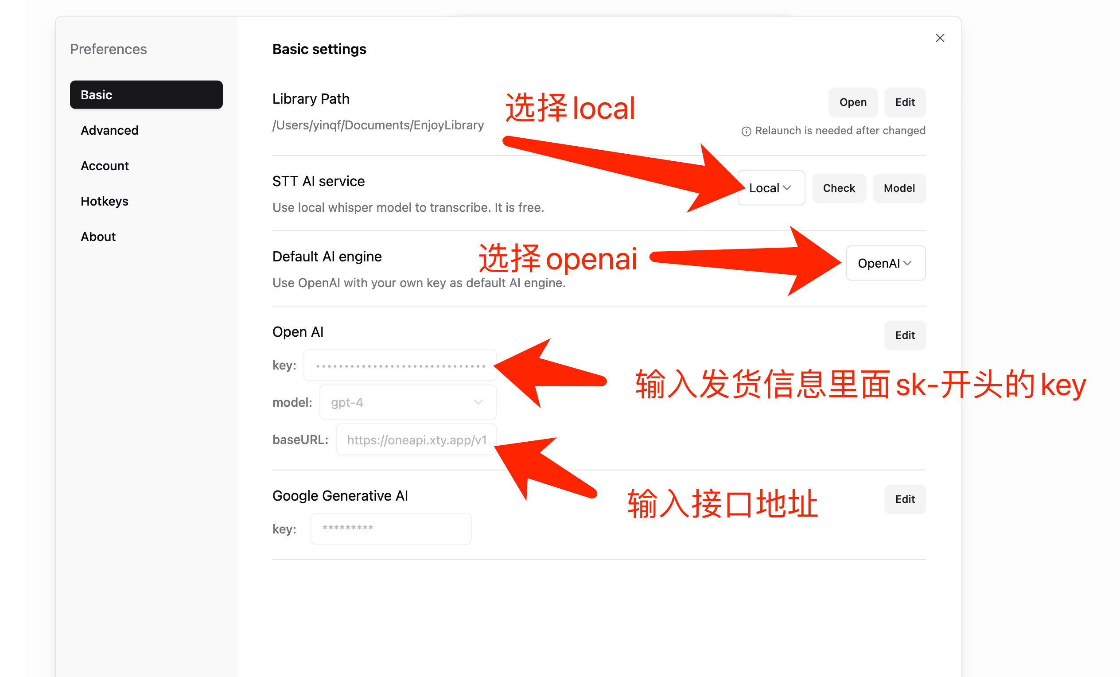The width and height of the screenshot is (1120, 677).
Task: Expand the Default AI engine OpenAI dropdown
Action: [x=885, y=263]
